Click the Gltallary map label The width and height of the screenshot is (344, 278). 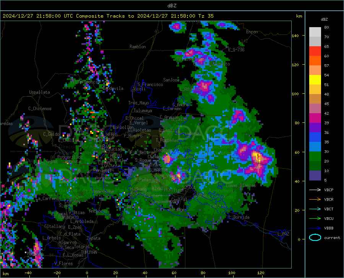click(x=55, y=226)
